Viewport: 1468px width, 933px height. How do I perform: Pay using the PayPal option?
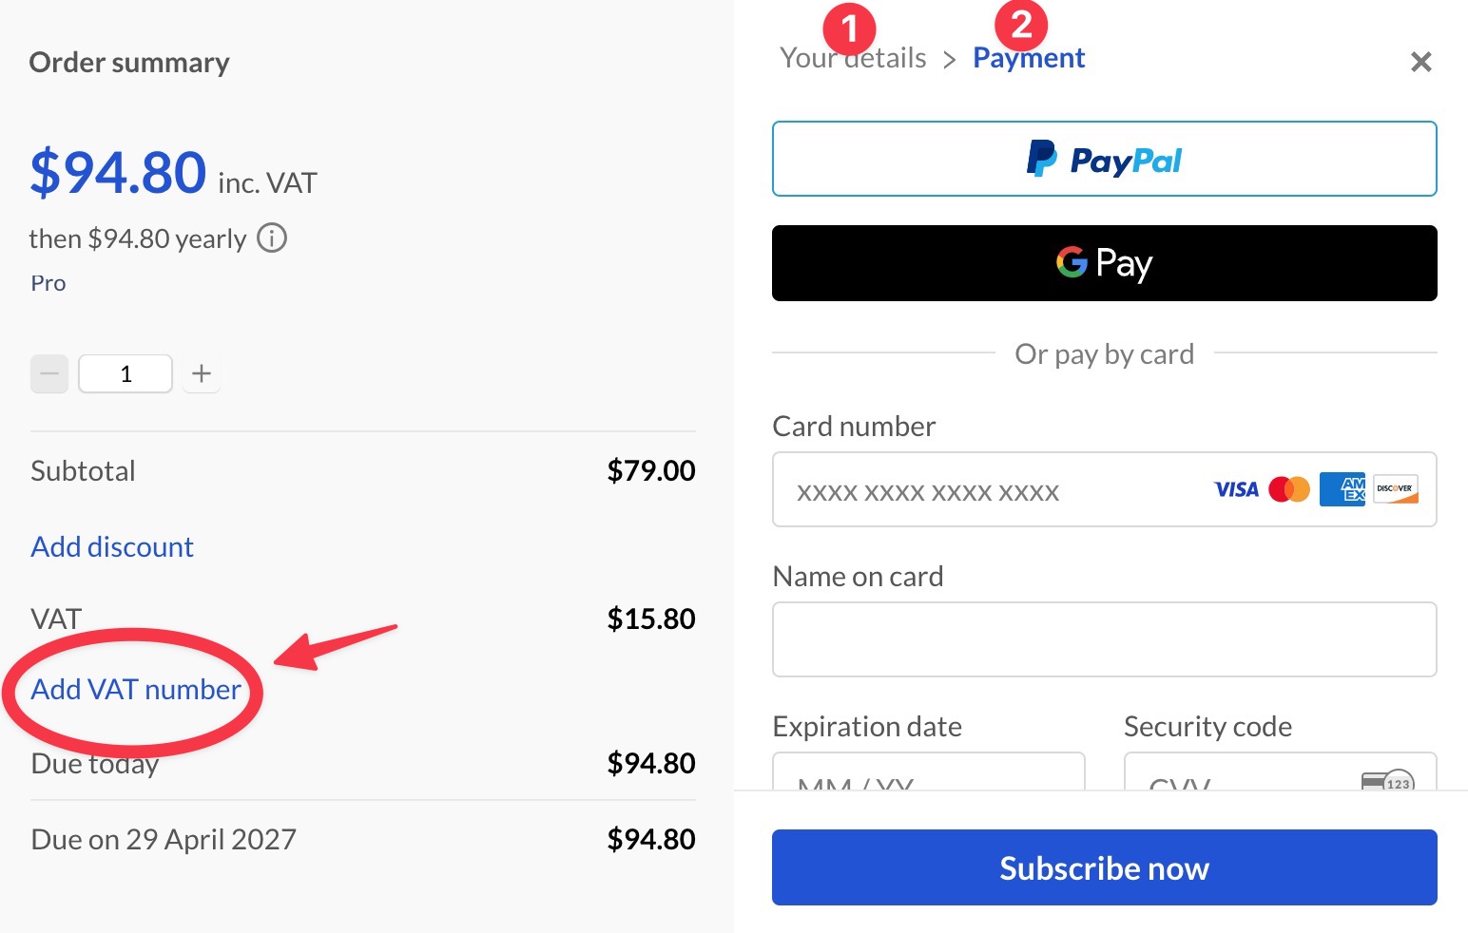(1103, 159)
